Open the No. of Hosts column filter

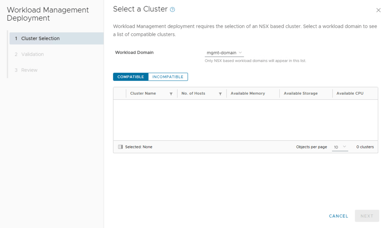(220, 94)
